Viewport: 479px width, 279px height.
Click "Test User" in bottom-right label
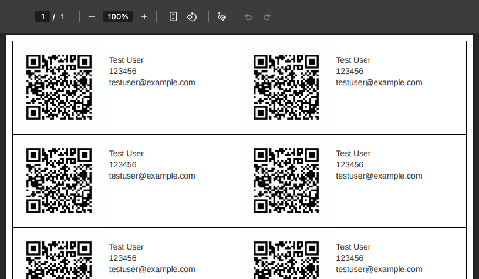tap(353, 247)
